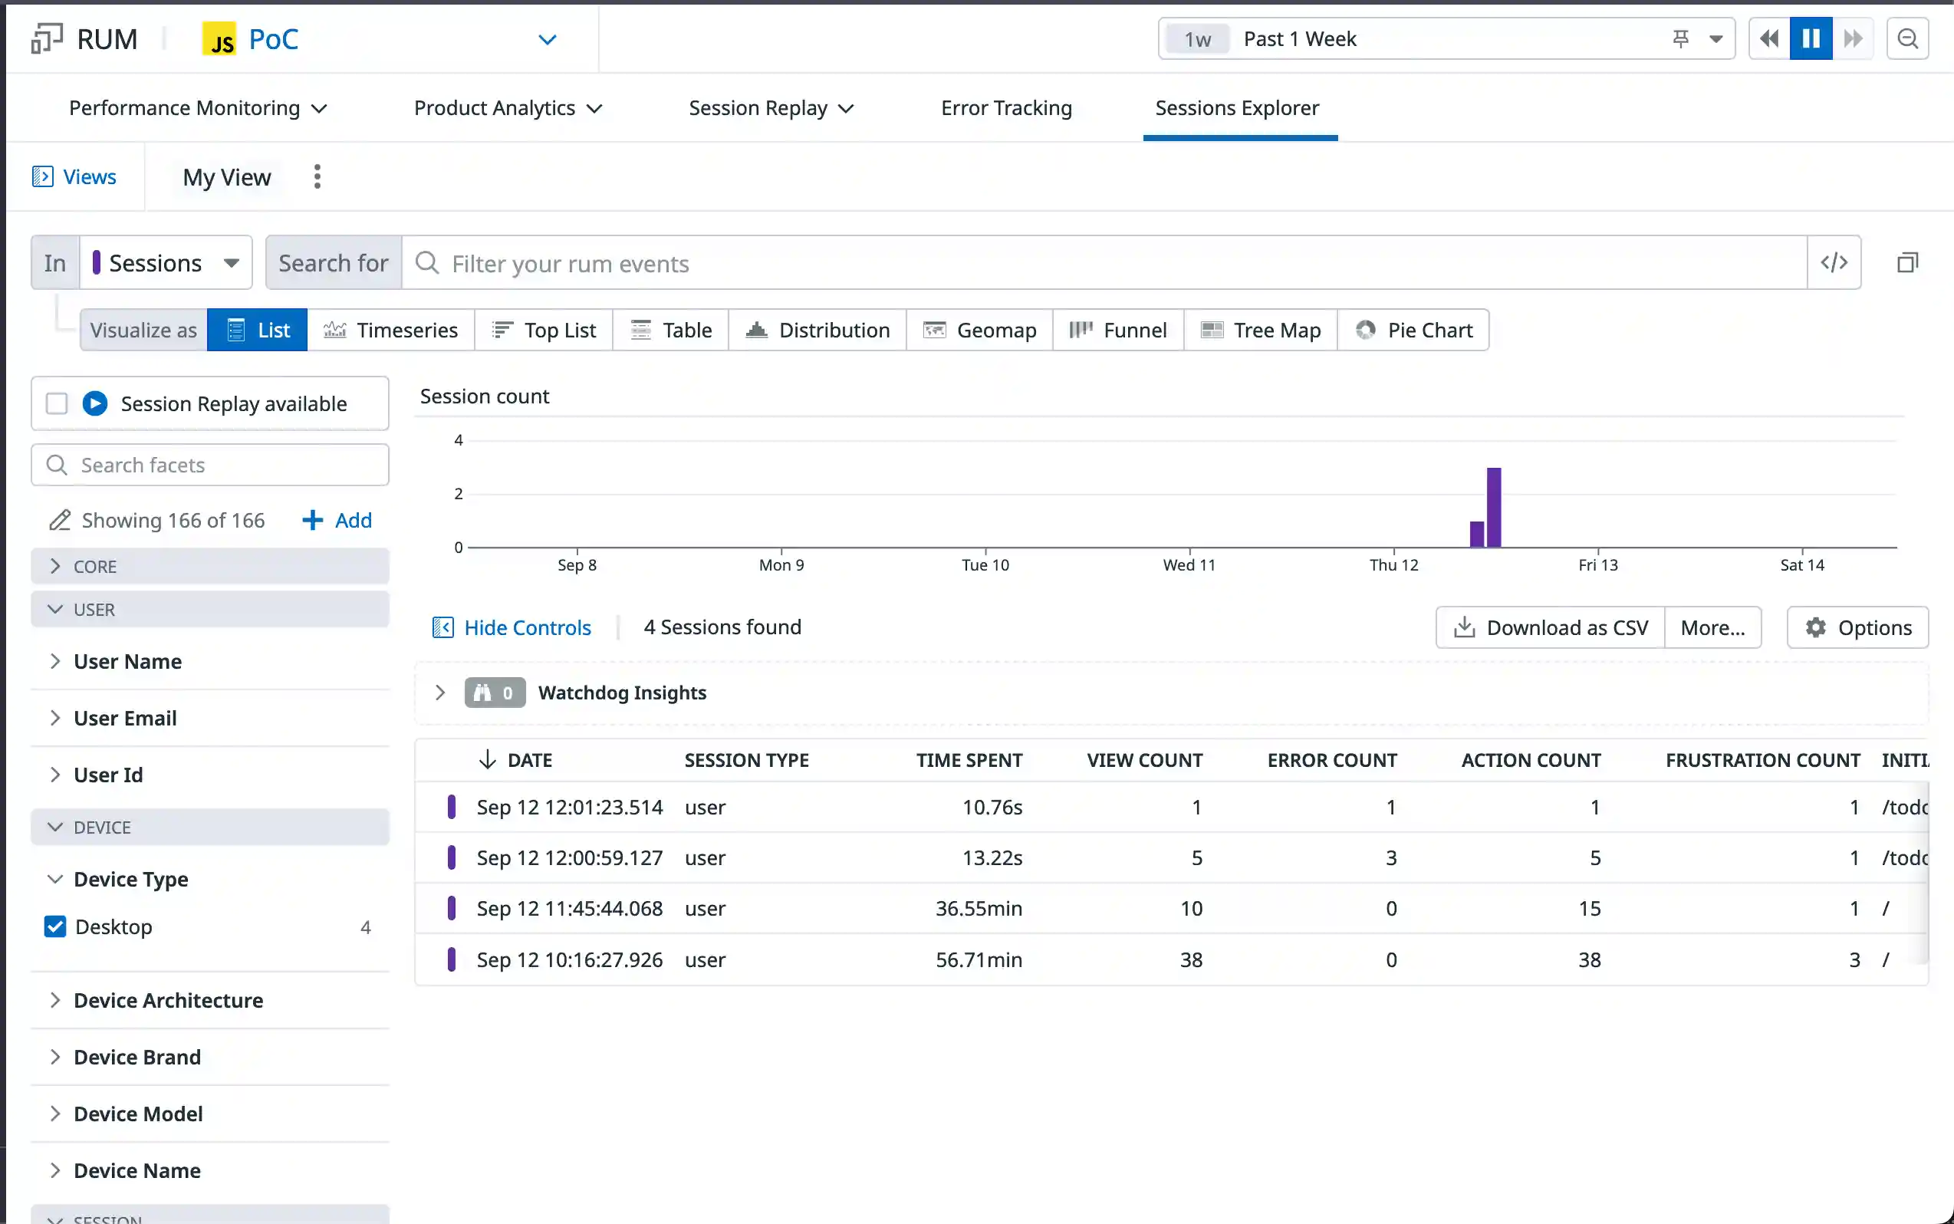Viewport: 1954px width, 1224px height.
Task: Collapse the Device Type facet
Action: 55,879
